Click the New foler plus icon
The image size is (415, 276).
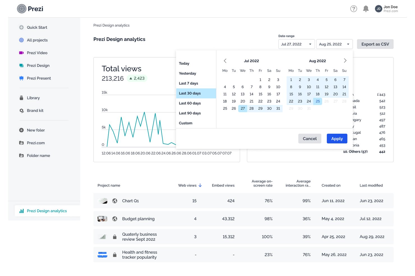21,130
